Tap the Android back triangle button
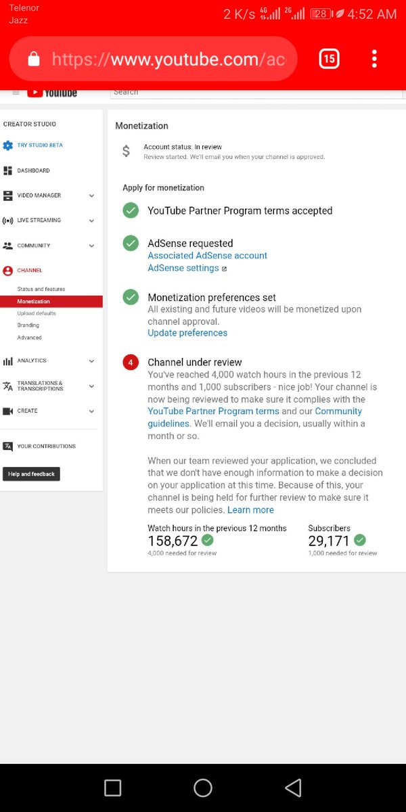This screenshot has height=812, width=406. (x=292, y=788)
